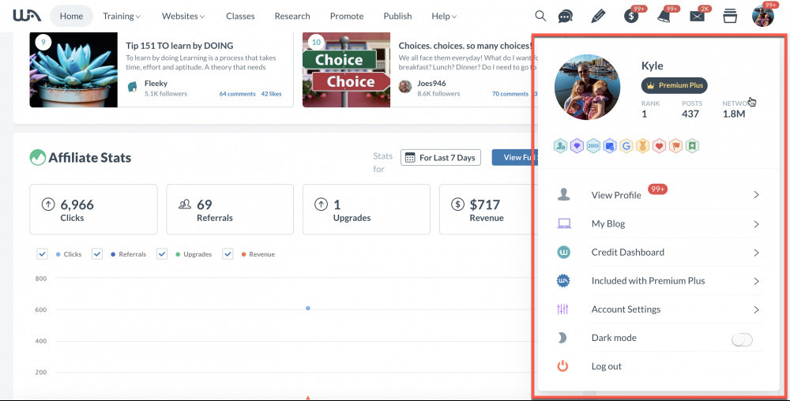Expand the Training menu dropdown
This screenshot has width=790, height=401.
coord(122,16)
